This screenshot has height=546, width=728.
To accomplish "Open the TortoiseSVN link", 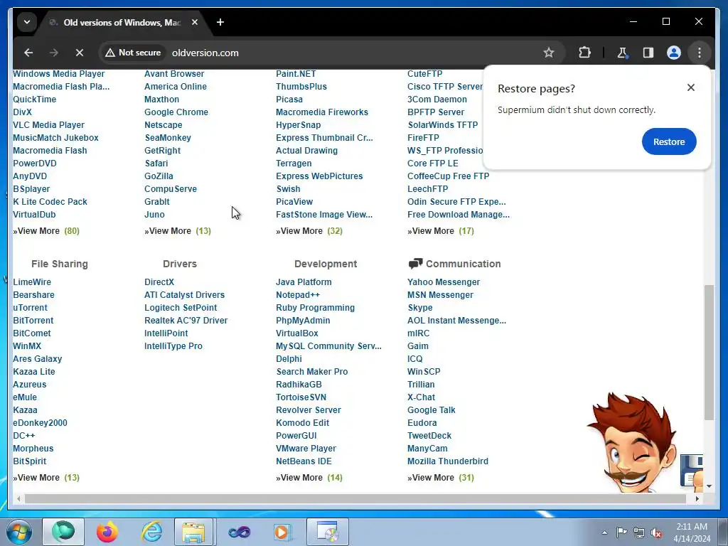I will click(301, 397).
